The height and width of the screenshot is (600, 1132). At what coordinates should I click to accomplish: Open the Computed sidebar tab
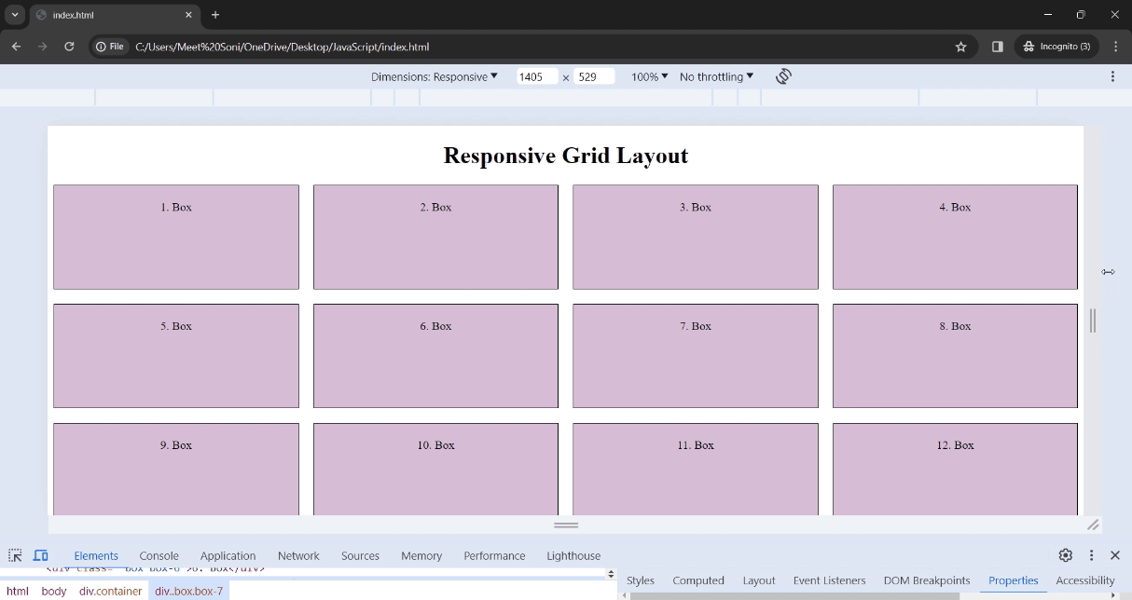pyautogui.click(x=698, y=580)
